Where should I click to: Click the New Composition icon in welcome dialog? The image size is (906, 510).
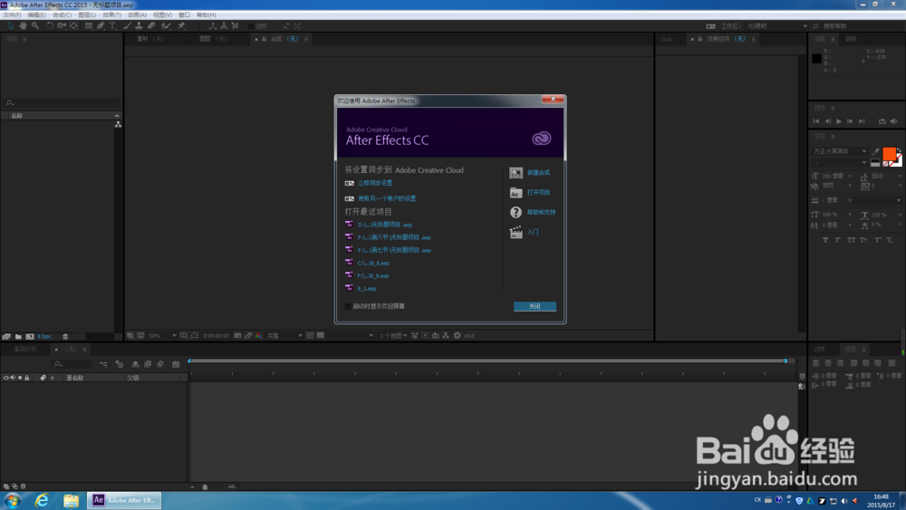[x=516, y=173]
